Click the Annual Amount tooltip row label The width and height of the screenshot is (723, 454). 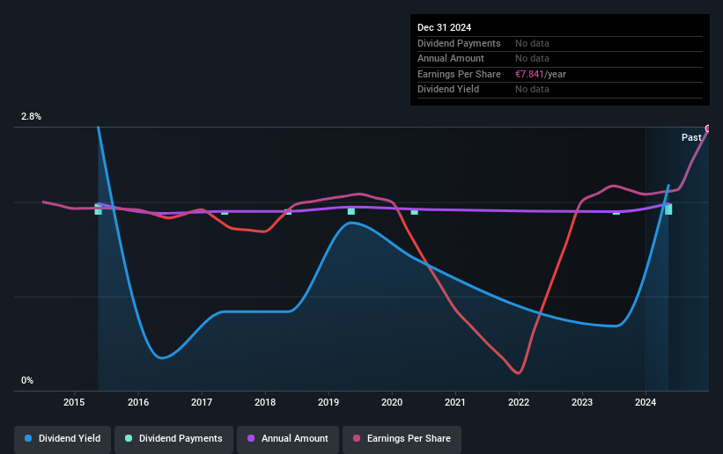pos(451,59)
